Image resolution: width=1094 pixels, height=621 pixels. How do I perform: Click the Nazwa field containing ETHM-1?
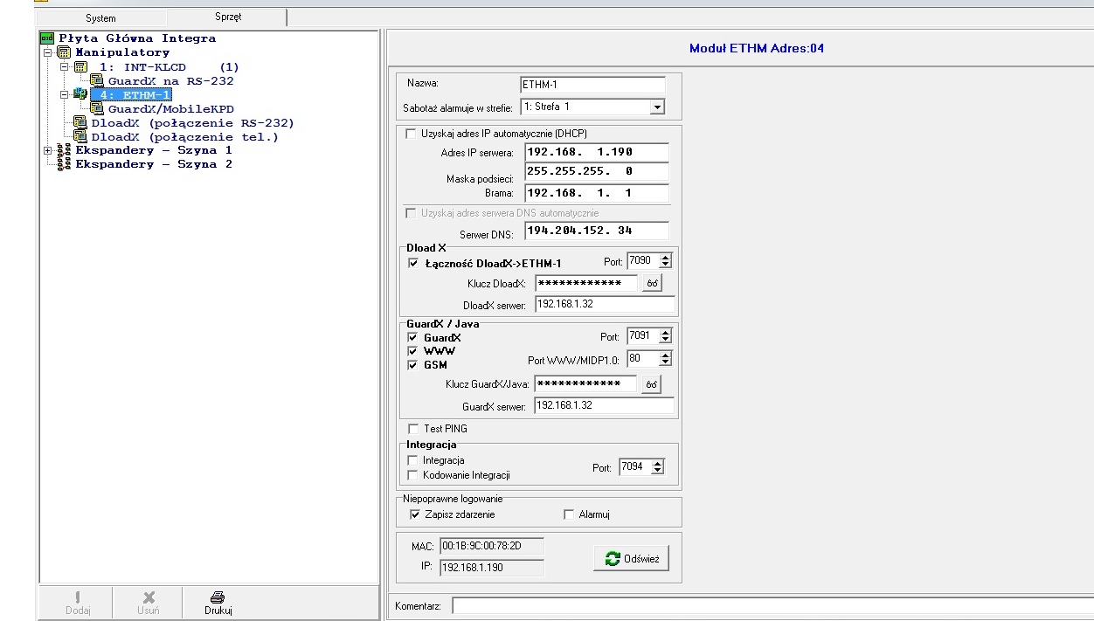coord(592,85)
